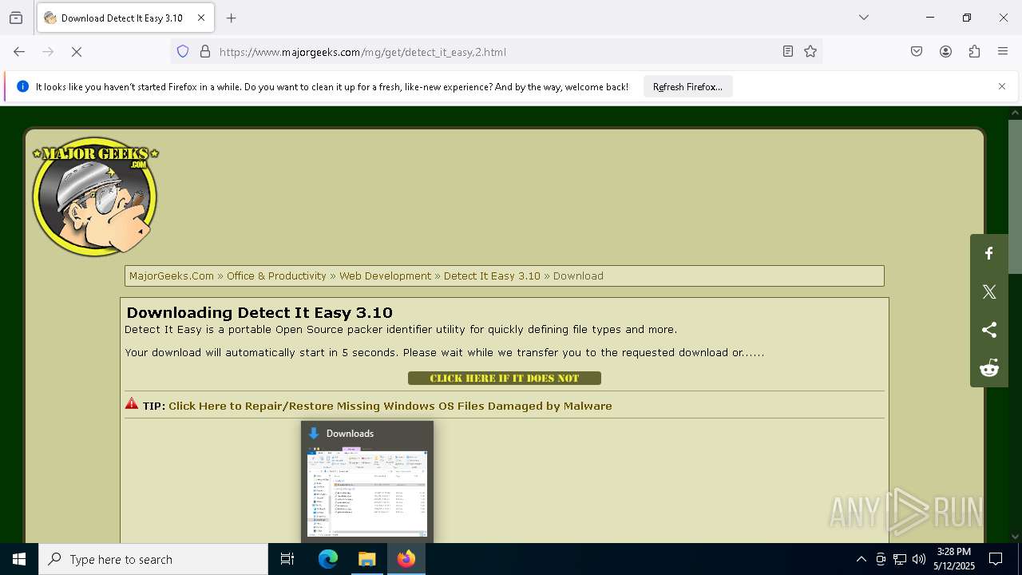Viewport: 1022px width, 575px height.
Task: Click the generic share icon
Action: coord(989,330)
